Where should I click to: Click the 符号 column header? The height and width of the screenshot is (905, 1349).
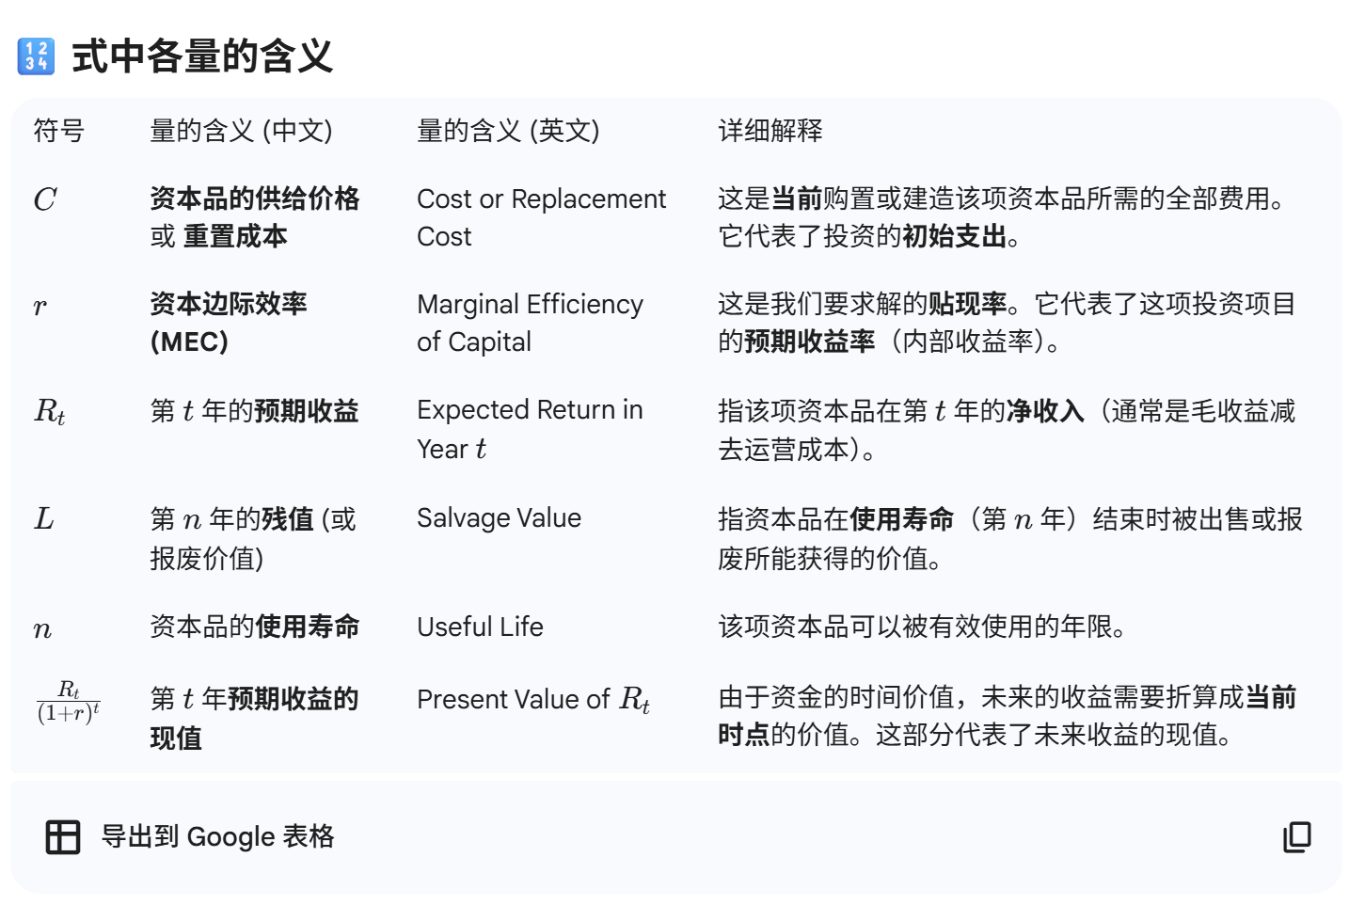pyautogui.click(x=58, y=131)
